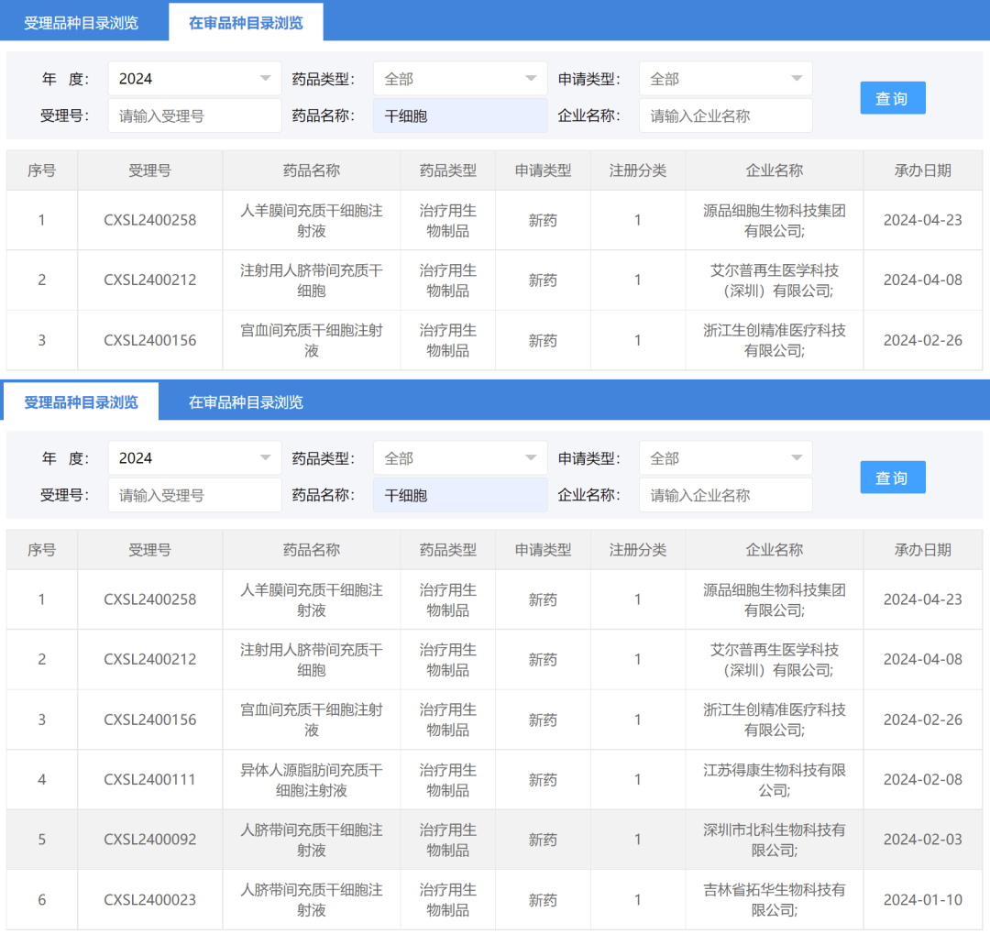The height and width of the screenshot is (934, 990).
Task: Open the year dropdown in the upper search form
Action: [194, 79]
